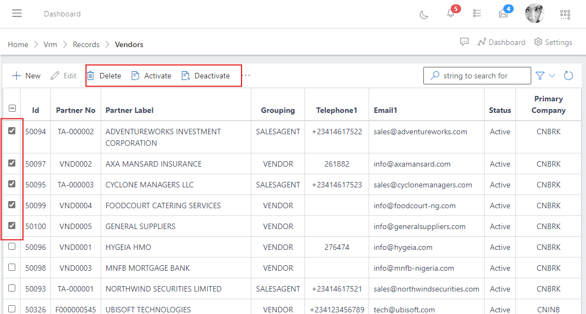Toggle the select-all header checkbox

tap(12, 109)
